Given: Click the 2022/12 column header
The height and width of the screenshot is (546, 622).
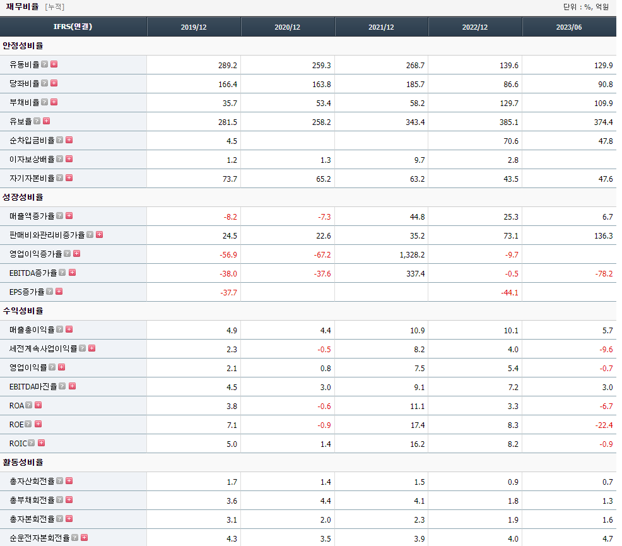Looking at the screenshot, I should point(475,27).
